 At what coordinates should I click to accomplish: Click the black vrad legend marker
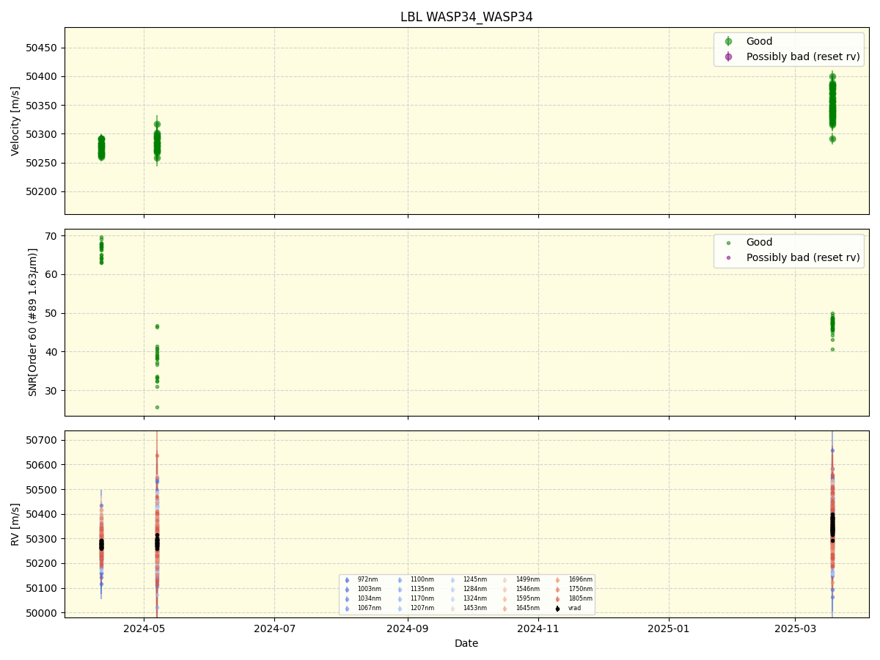(x=558, y=608)
